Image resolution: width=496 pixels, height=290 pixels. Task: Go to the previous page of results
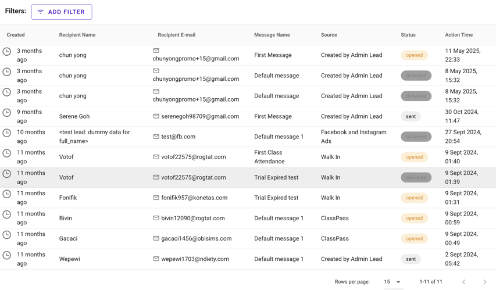(464, 282)
